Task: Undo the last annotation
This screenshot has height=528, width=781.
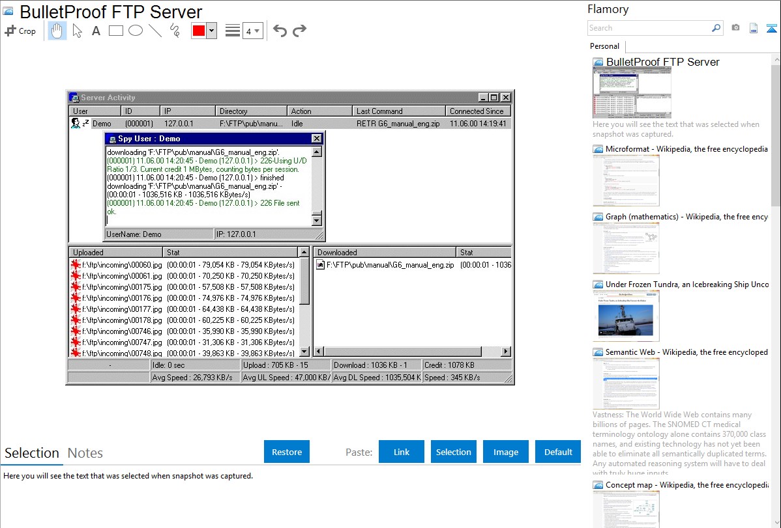Action: pyautogui.click(x=280, y=31)
